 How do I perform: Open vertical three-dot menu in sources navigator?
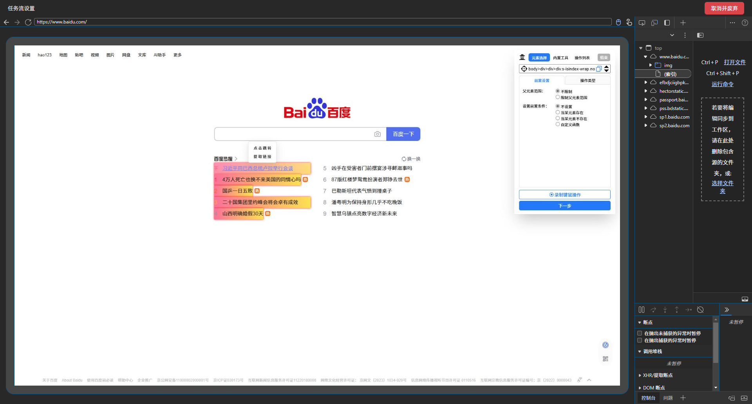(x=685, y=35)
